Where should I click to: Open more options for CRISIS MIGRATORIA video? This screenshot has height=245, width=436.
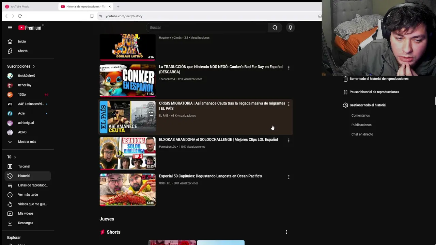[289, 104]
